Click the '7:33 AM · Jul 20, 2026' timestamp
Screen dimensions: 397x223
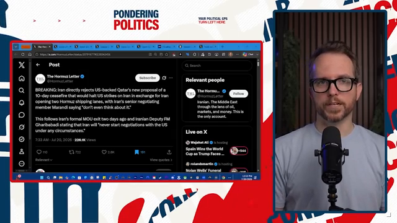pos(54,140)
